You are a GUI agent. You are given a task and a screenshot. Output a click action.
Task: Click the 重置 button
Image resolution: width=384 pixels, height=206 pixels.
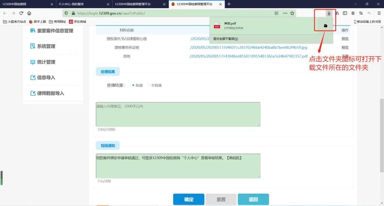(221, 199)
